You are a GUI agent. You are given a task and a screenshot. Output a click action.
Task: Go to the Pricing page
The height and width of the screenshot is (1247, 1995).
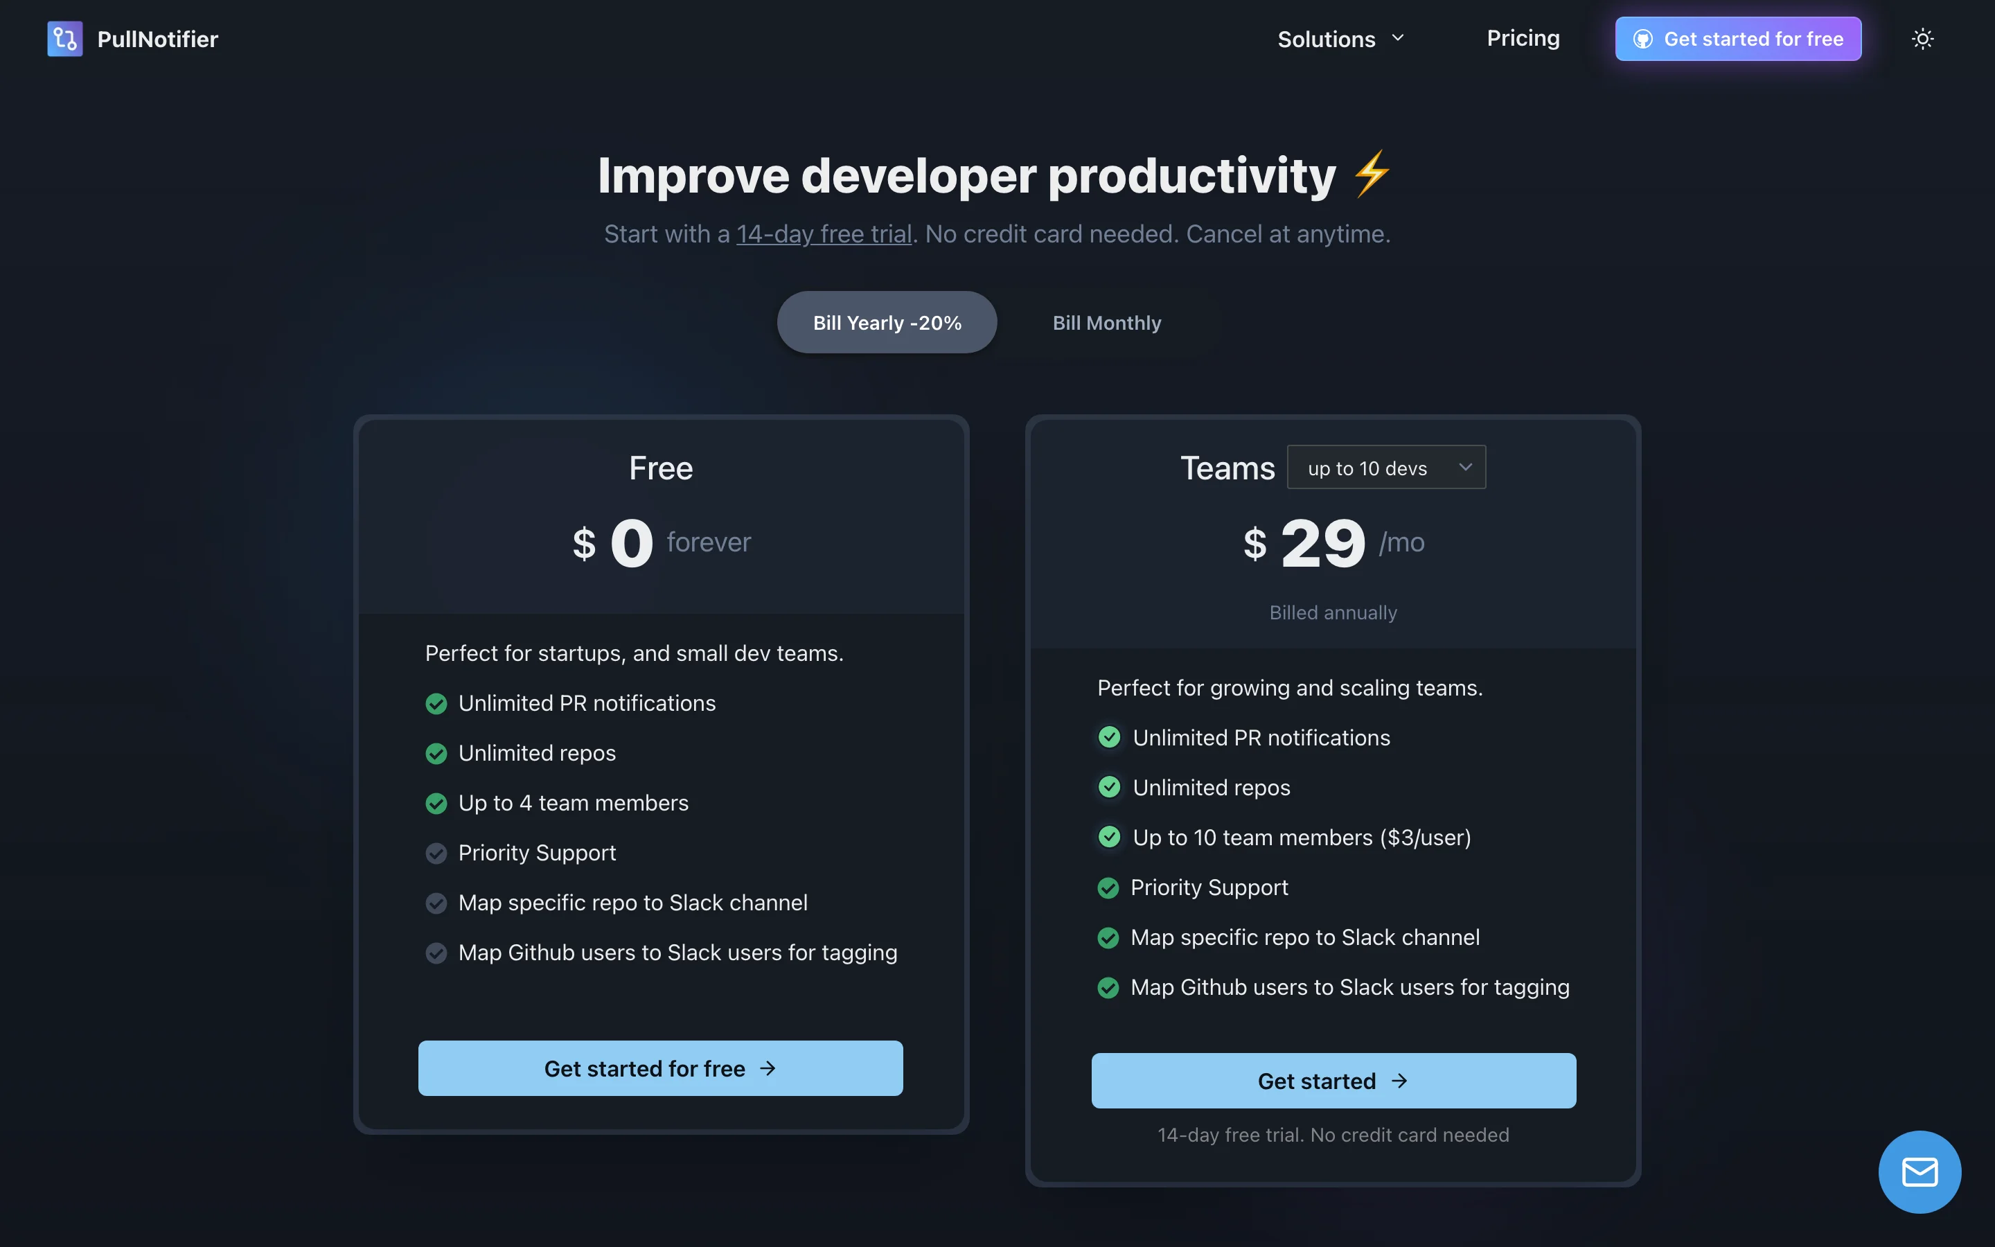pyautogui.click(x=1523, y=38)
